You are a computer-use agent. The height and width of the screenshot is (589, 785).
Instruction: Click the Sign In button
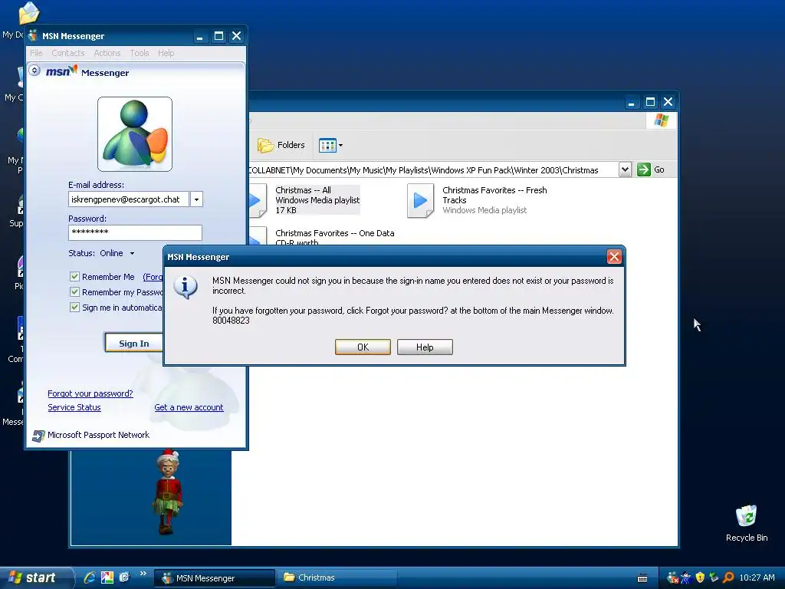coord(134,343)
